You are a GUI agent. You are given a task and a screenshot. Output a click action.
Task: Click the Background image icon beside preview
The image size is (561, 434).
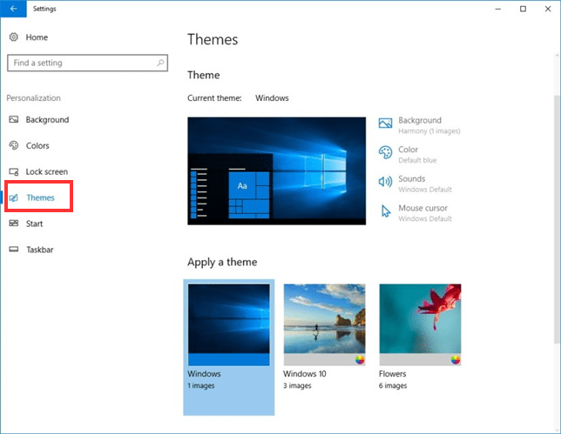[x=385, y=124]
